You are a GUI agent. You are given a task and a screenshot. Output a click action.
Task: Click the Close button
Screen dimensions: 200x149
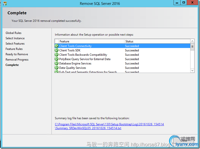coord(183,141)
